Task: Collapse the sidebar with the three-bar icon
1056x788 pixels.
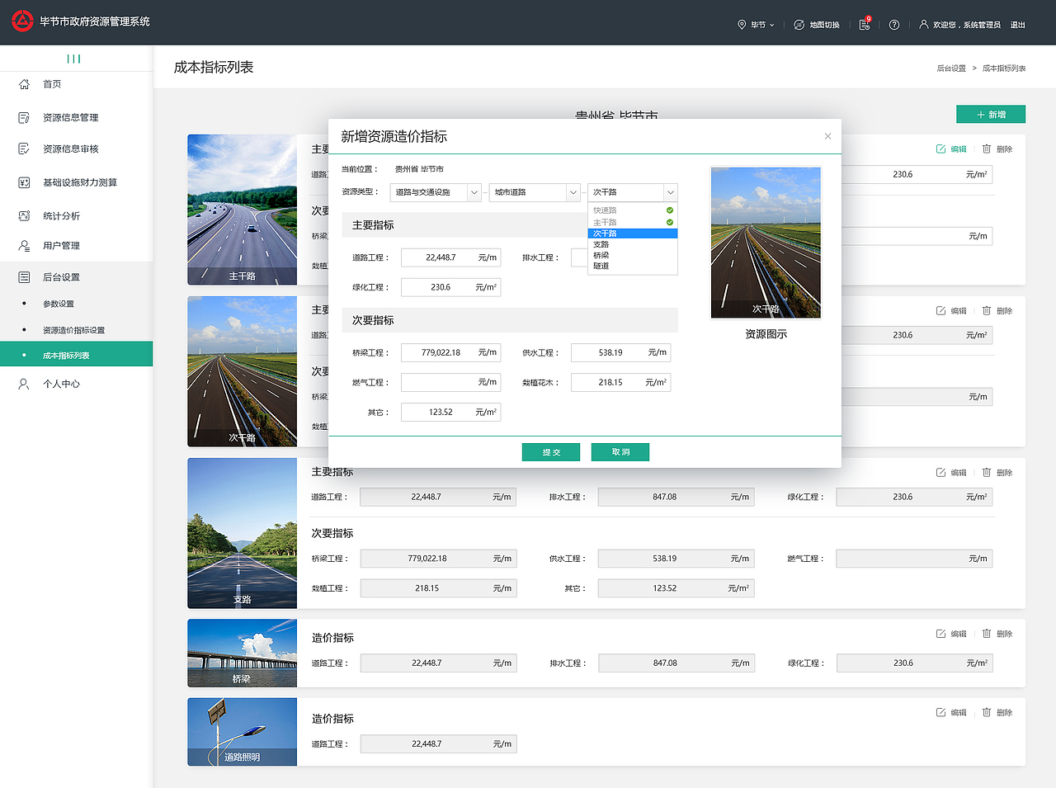Action: [74, 59]
